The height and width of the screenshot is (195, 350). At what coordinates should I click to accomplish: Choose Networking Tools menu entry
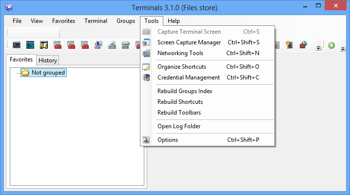180,53
